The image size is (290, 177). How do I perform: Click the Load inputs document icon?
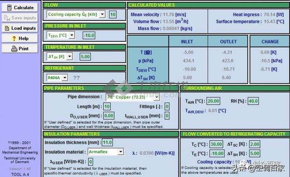(7, 28)
